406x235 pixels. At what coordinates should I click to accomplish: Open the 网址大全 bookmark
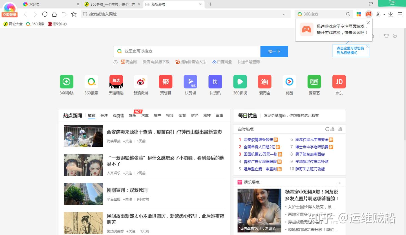13,24
